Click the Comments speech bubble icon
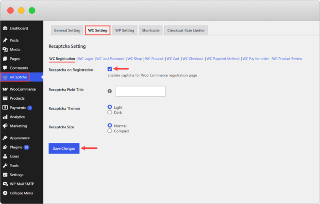The width and height of the screenshot is (320, 204). (x=5, y=68)
